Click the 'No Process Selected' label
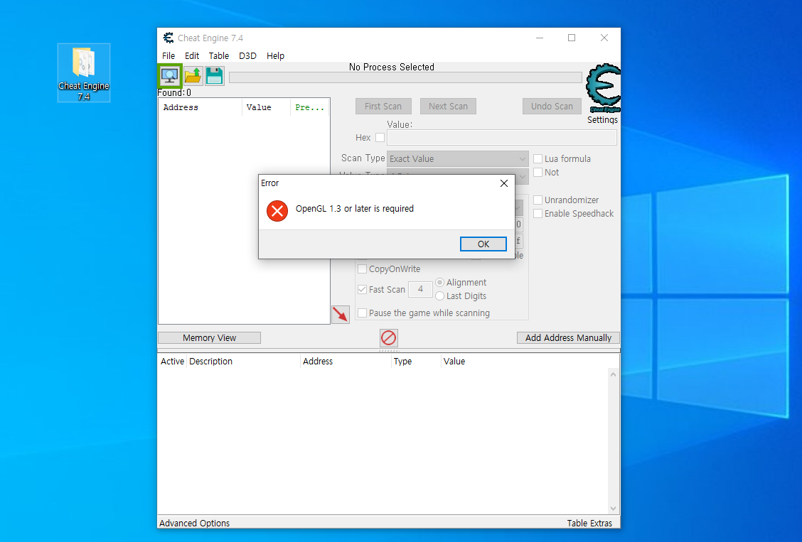The image size is (802, 542). (391, 67)
